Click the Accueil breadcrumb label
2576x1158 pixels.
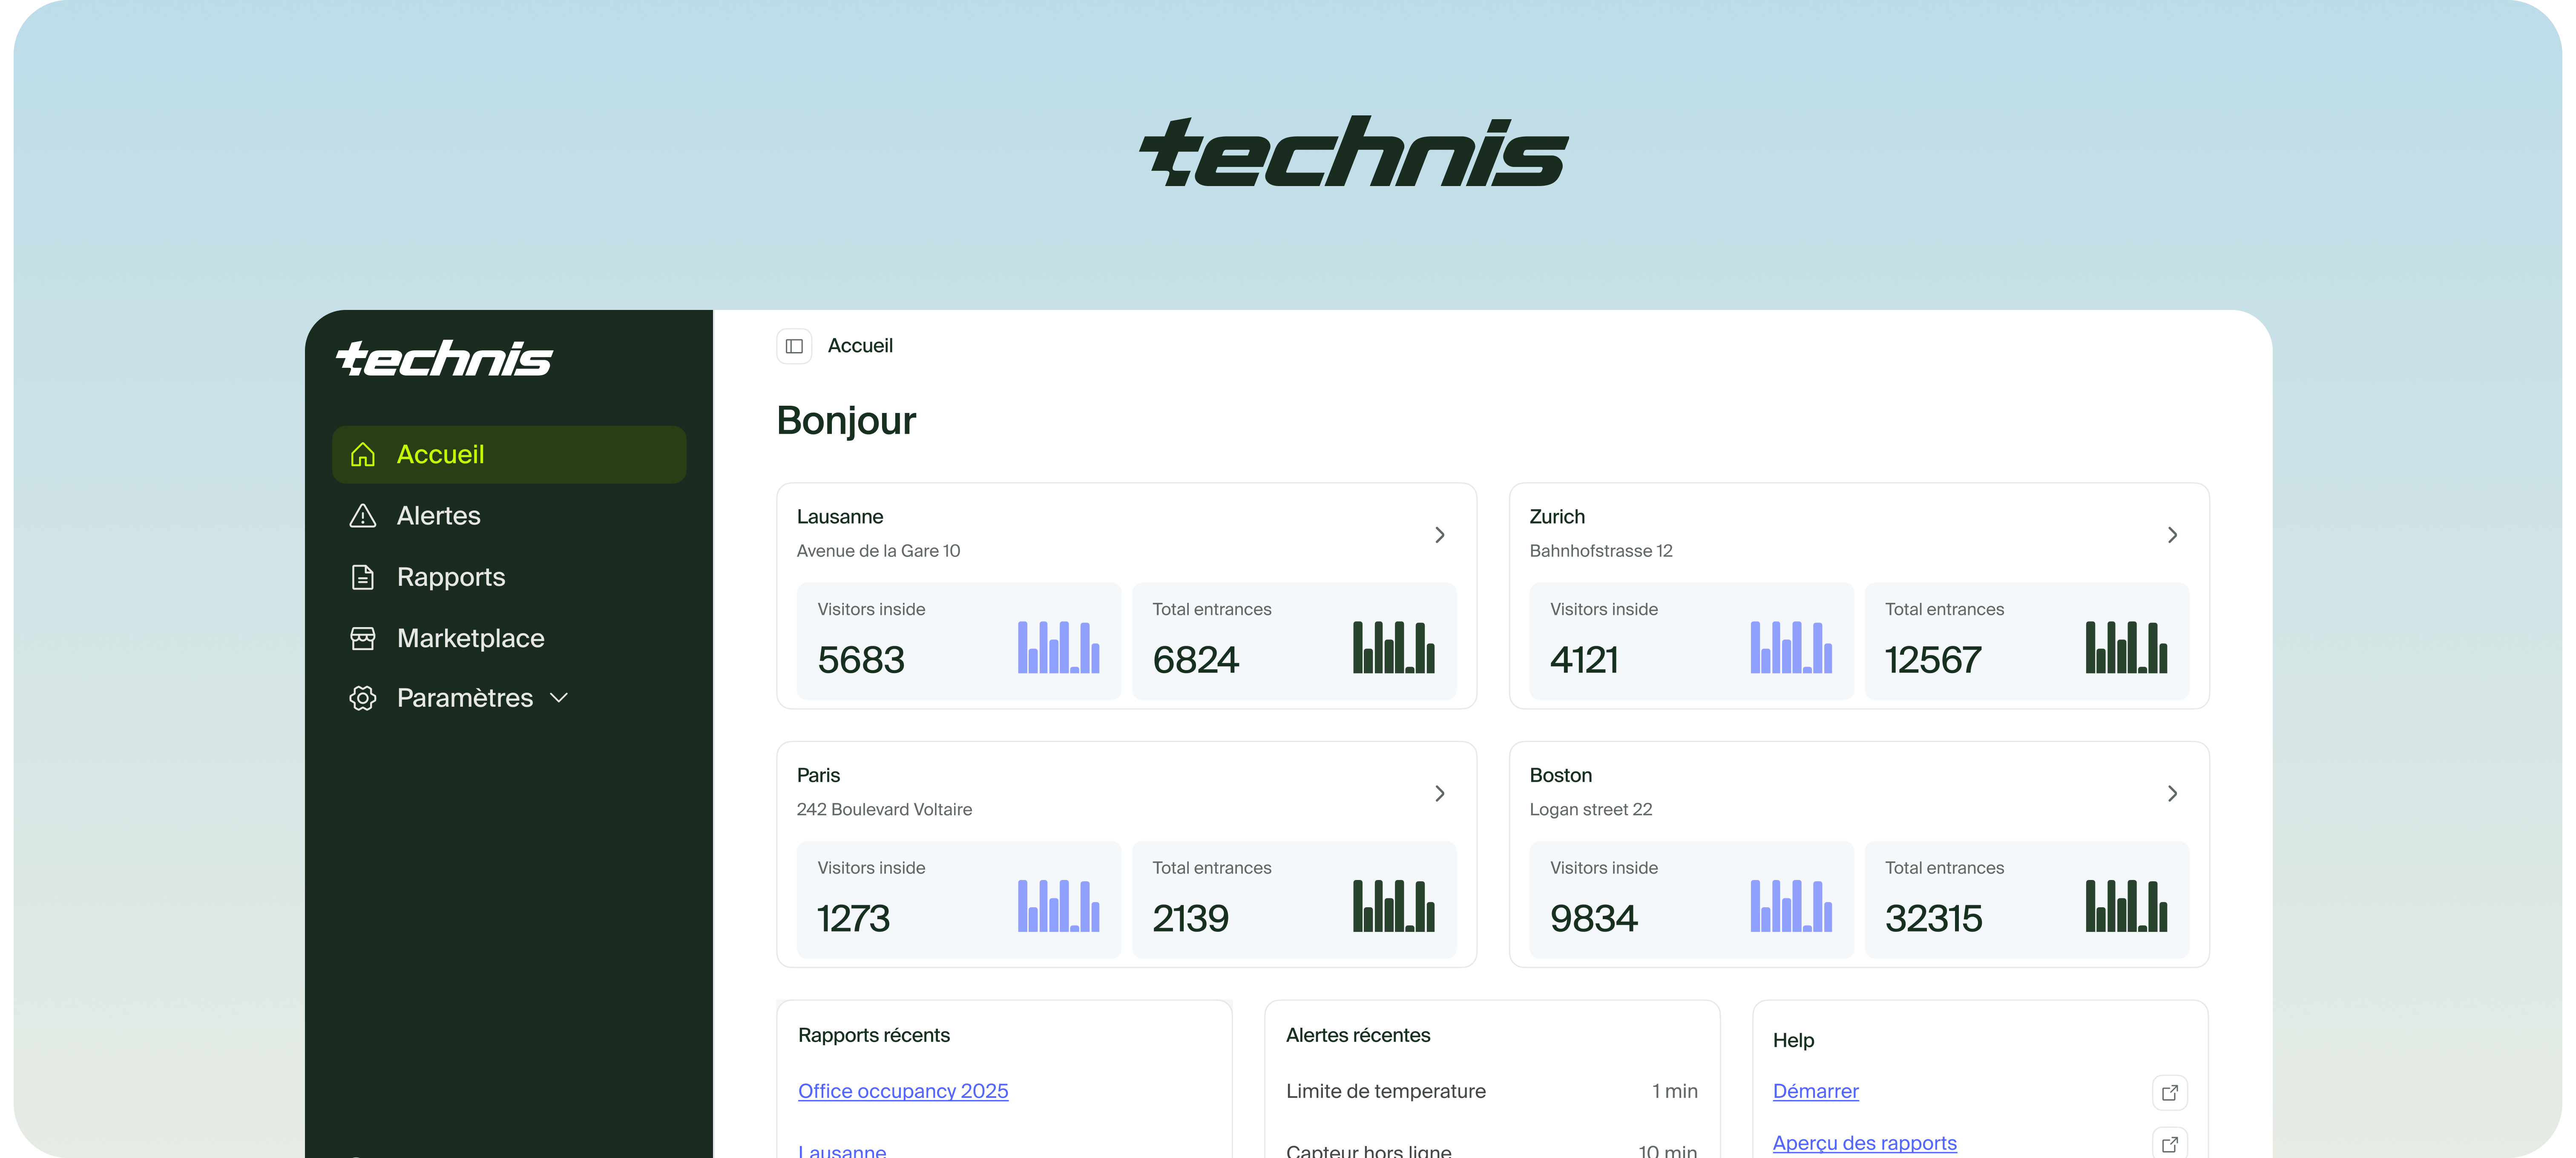point(860,346)
